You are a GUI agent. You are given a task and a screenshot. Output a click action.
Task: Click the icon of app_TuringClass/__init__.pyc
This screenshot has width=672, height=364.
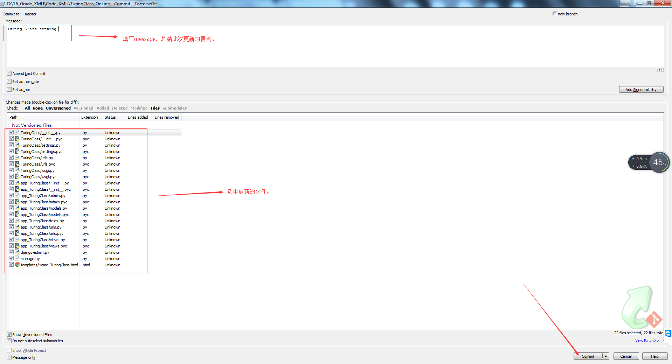18,189
